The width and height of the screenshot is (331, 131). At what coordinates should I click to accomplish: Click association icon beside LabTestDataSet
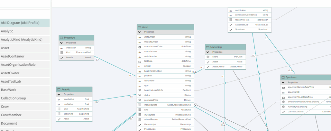(x=283, y=112)
